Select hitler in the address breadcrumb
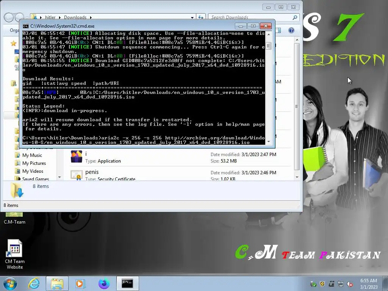 50,17
